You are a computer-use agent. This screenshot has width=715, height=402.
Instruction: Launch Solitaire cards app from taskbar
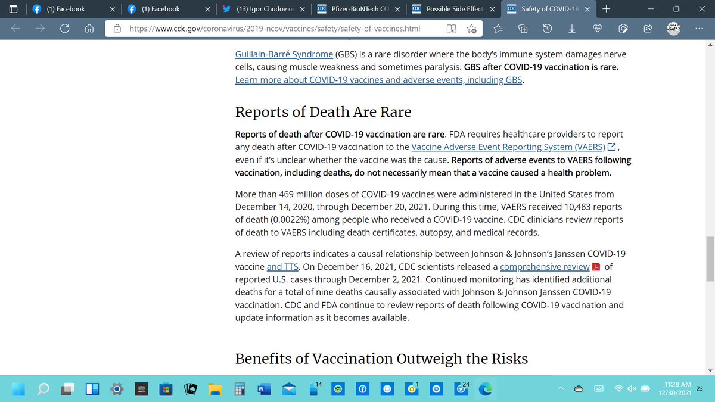191,389
